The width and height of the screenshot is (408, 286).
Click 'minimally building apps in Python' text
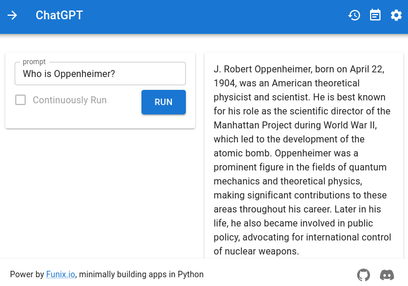point(141,274)
